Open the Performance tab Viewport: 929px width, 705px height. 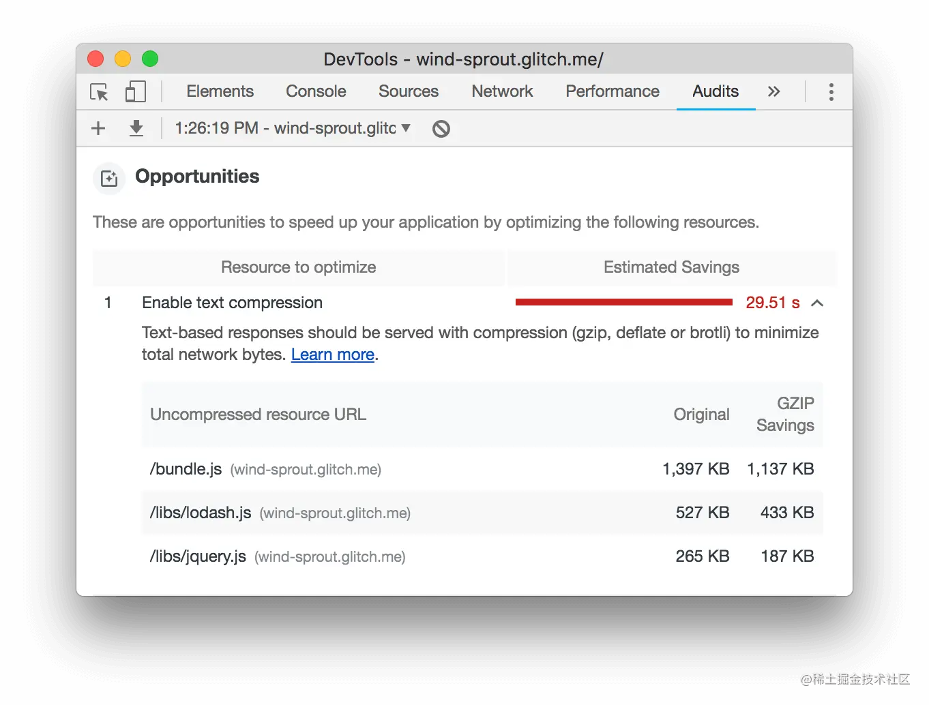(x=613, y=91)
